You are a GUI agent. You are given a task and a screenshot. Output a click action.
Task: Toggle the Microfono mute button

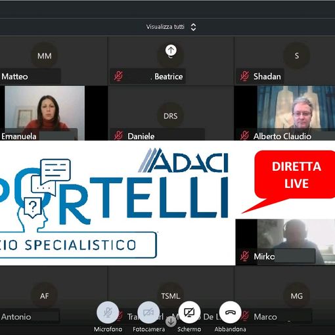tap(108, 312)
